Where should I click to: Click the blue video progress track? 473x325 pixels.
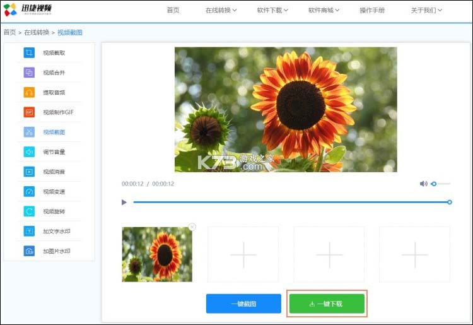coord(291,202)
